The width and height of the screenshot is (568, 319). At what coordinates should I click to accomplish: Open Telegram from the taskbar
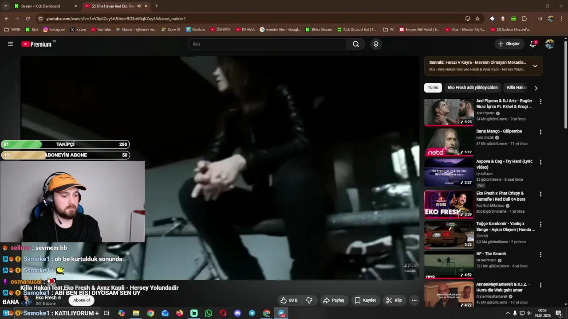point(252,313)
